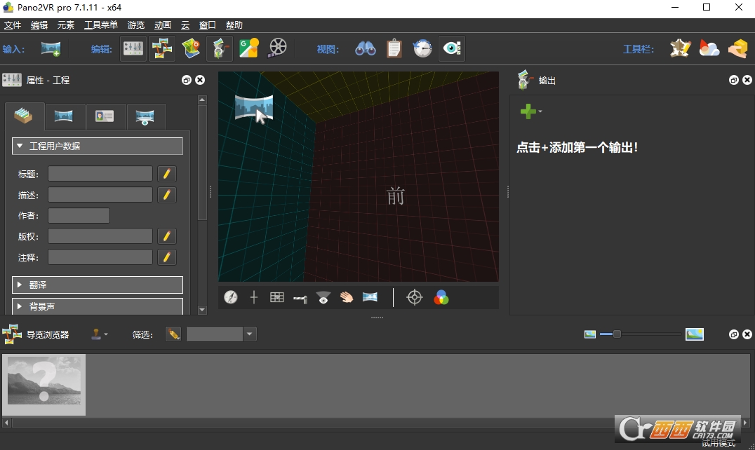Open the 筛选 filter combo box
The image size is (755, 450).
click(x=222, y=334)
